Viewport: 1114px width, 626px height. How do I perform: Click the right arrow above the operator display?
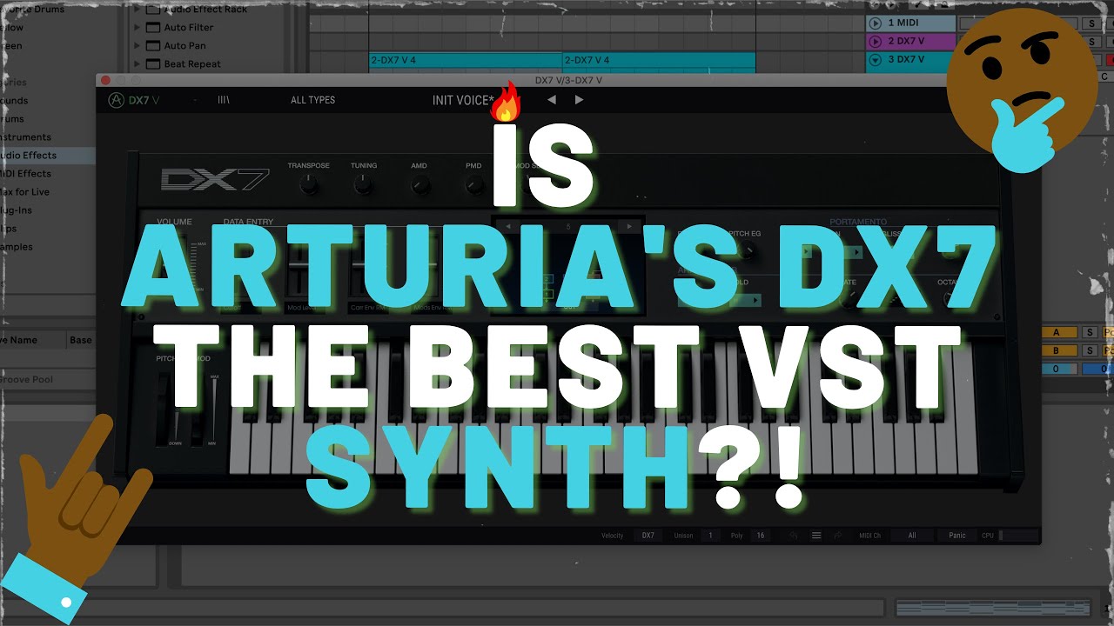pyautogui.click(x=628, y=227)
